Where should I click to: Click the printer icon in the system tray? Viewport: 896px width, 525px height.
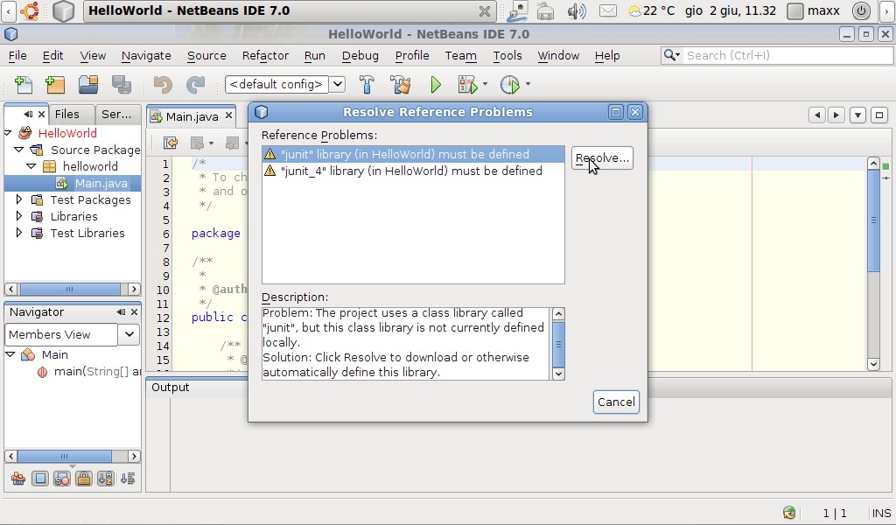click(x=546, y=10)
